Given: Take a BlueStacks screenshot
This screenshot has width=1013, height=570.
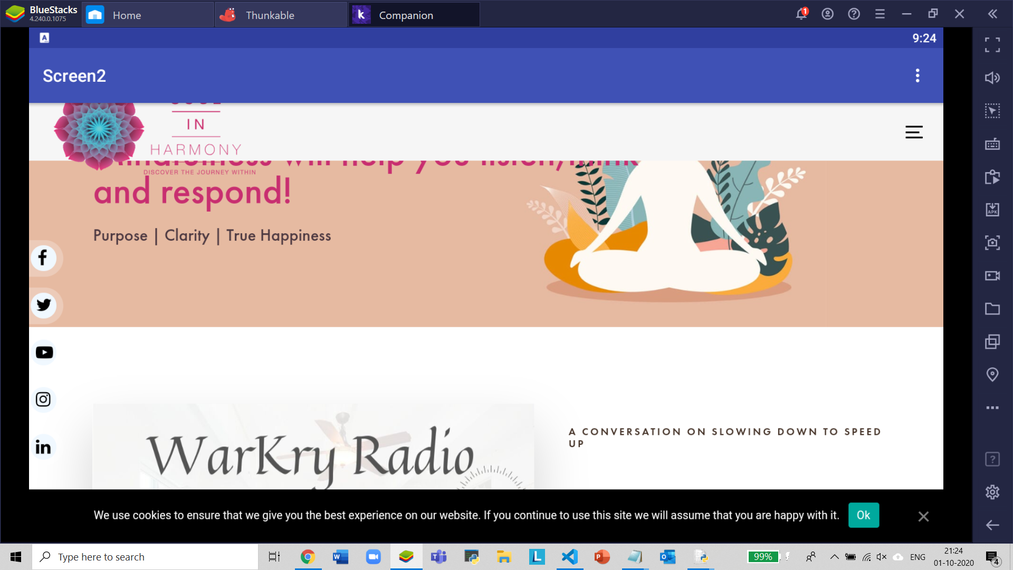Looking at the screenshot, I should tap(992, 243).
